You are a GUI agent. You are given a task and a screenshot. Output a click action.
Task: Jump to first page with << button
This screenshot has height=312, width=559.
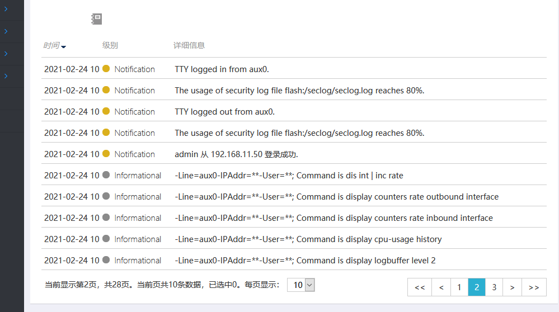click(420, 287)
